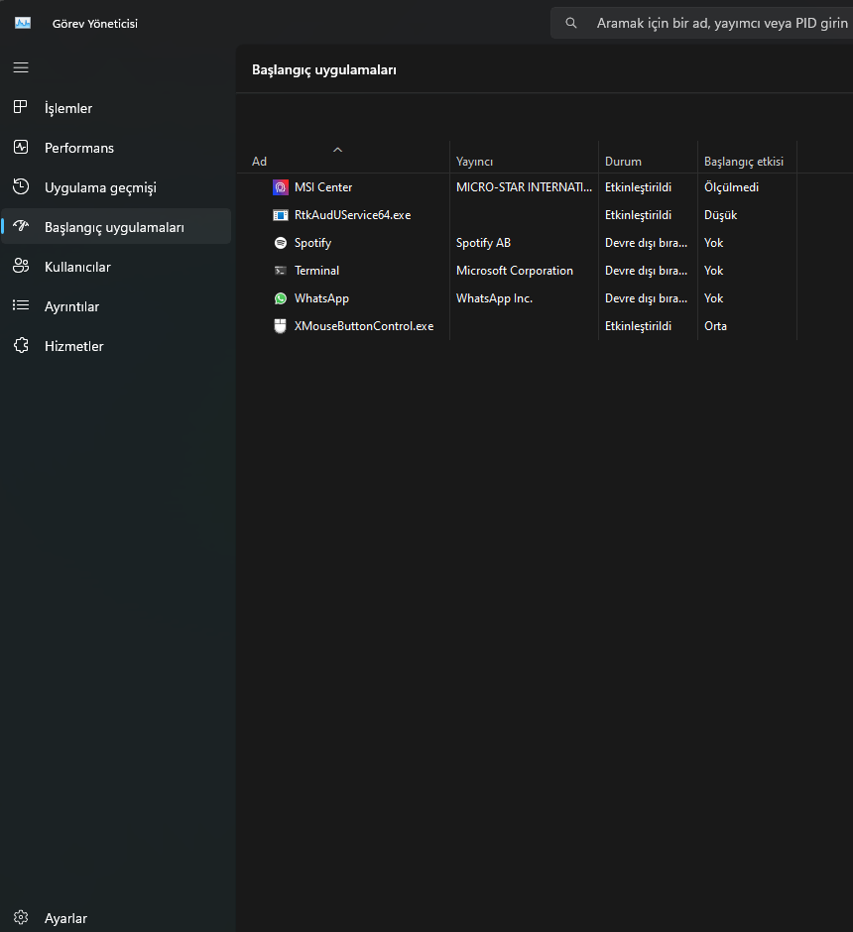Toggle the hamburger navigation menu
This screenshot has height=932, width=853.
click(21, 67)
